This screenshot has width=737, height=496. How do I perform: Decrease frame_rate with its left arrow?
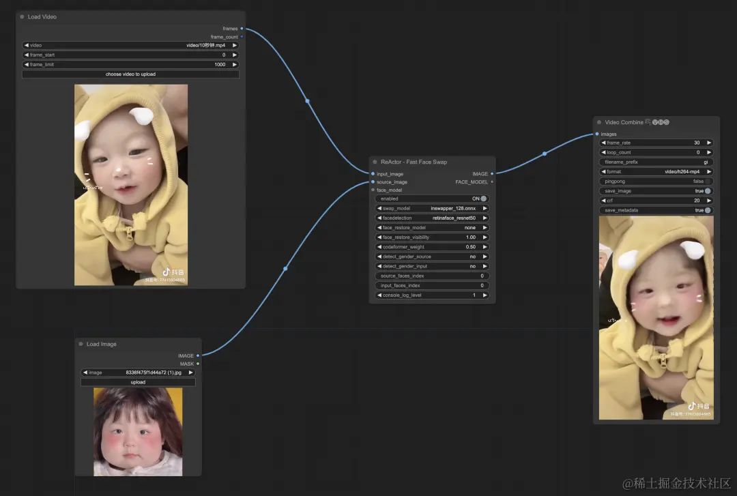click(603, 143)
